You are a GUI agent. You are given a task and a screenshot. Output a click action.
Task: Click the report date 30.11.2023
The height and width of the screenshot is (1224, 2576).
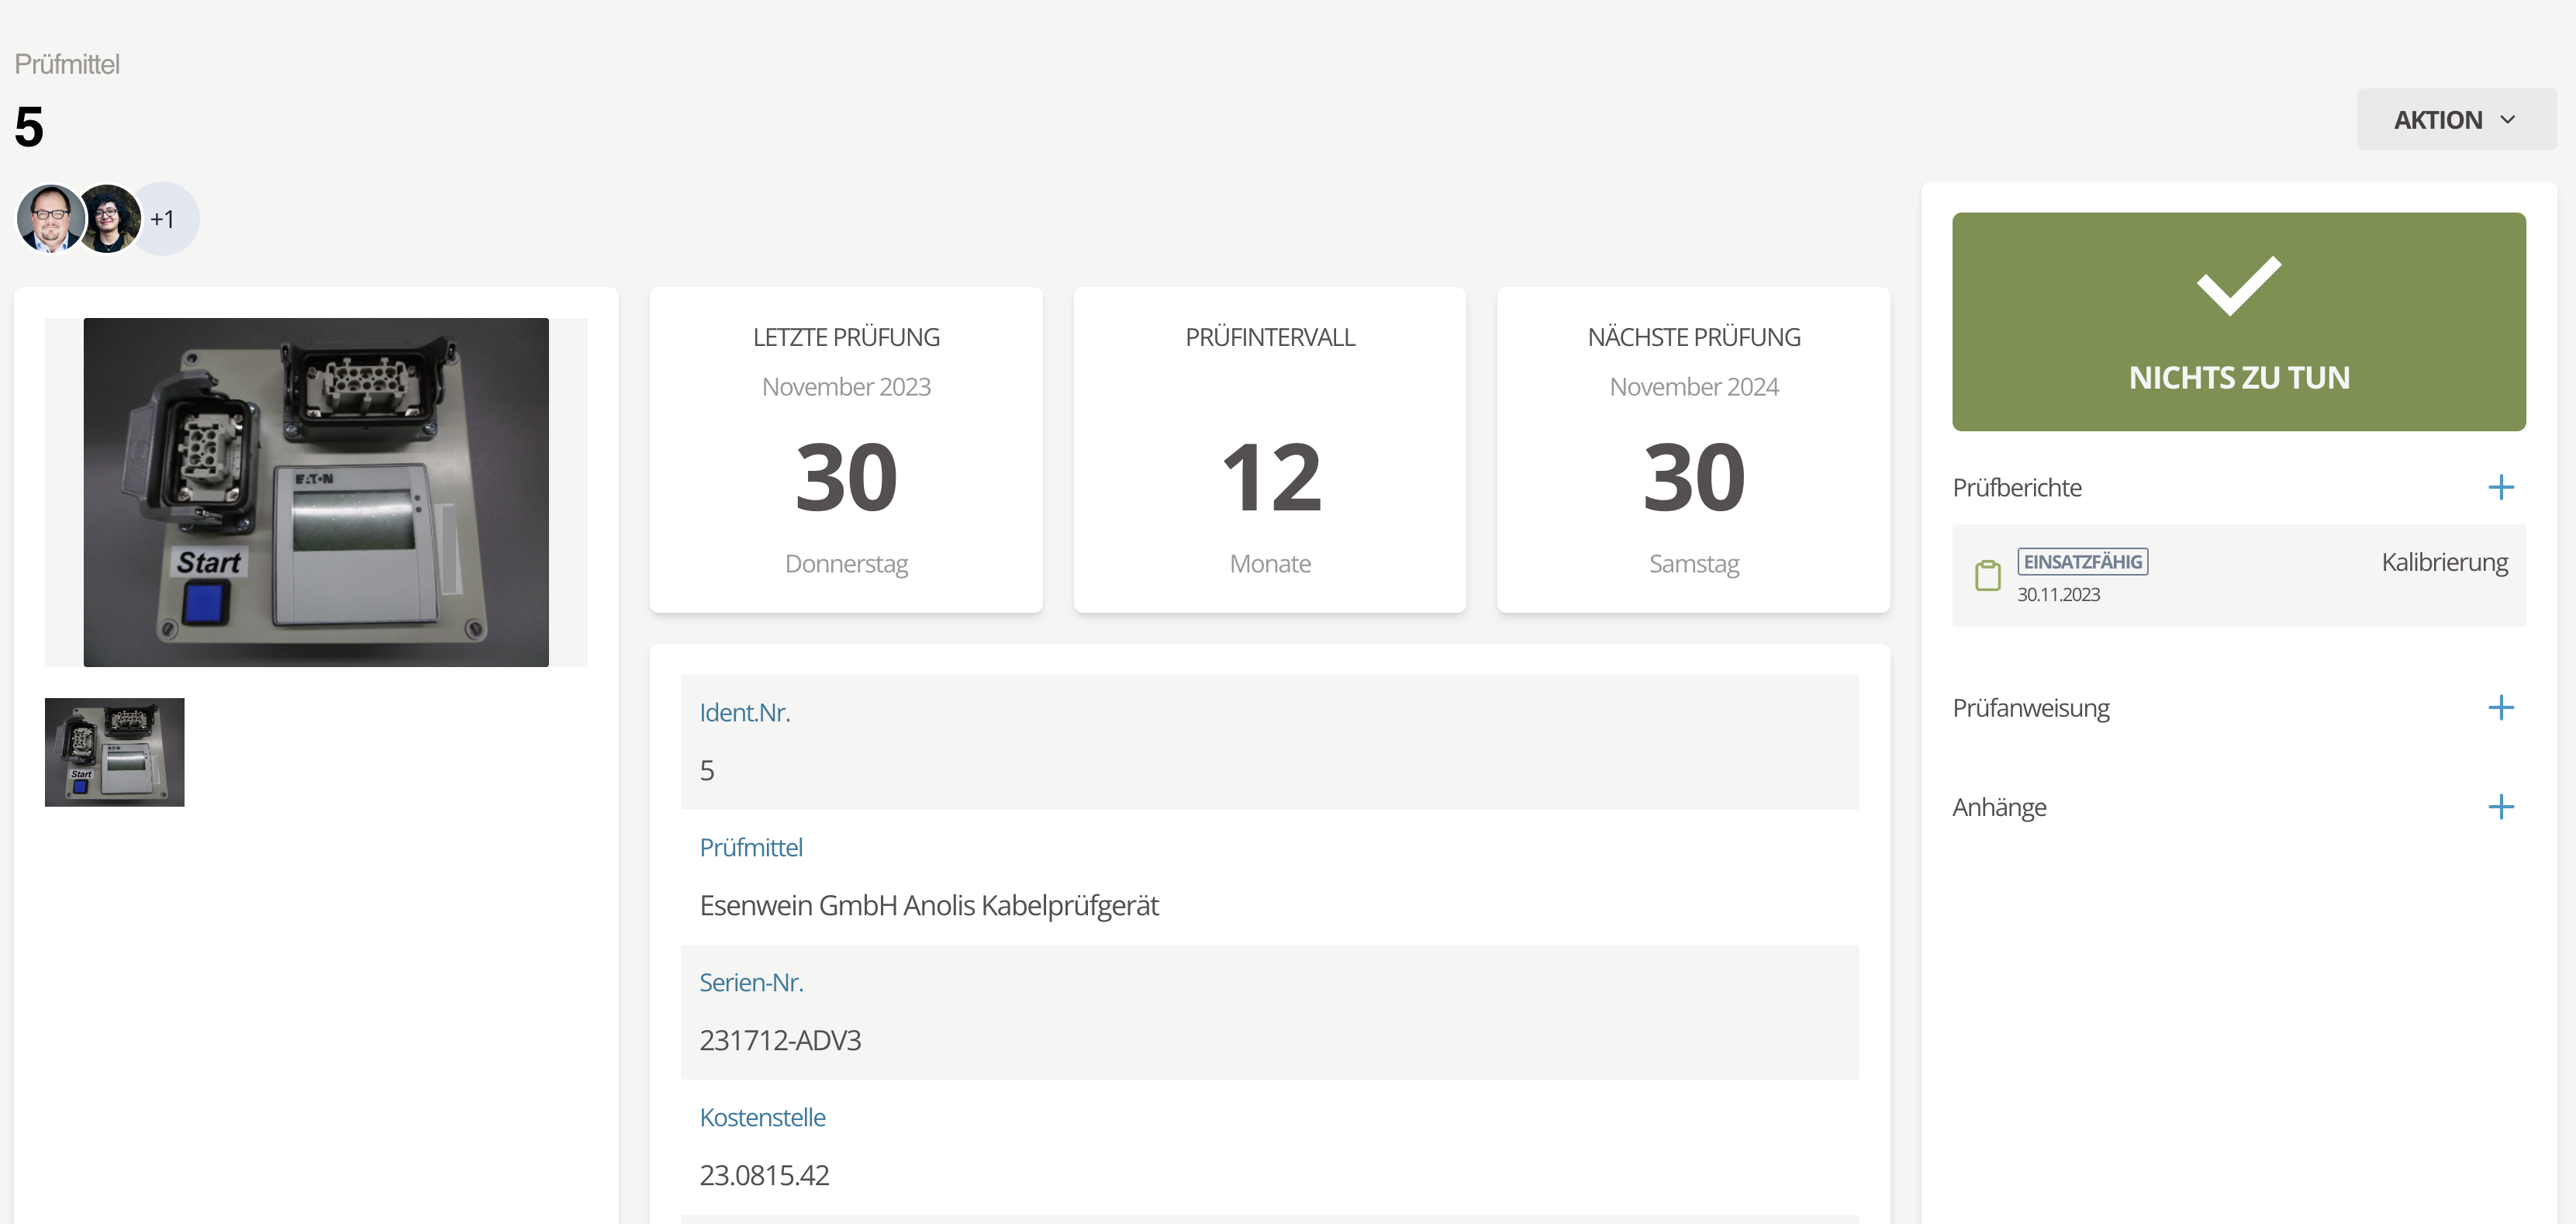pos(2058,595)
